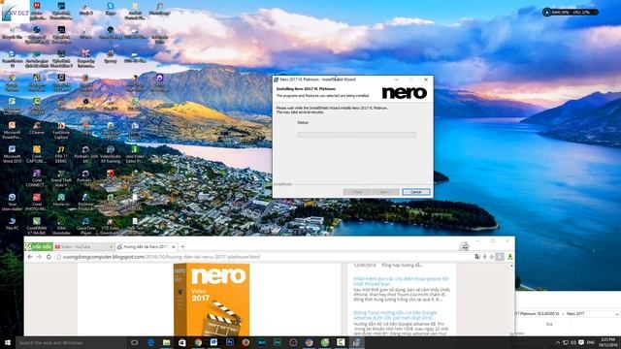
Task: Click the Nero Video 2017 box image
Action: [x=212, y=300]
